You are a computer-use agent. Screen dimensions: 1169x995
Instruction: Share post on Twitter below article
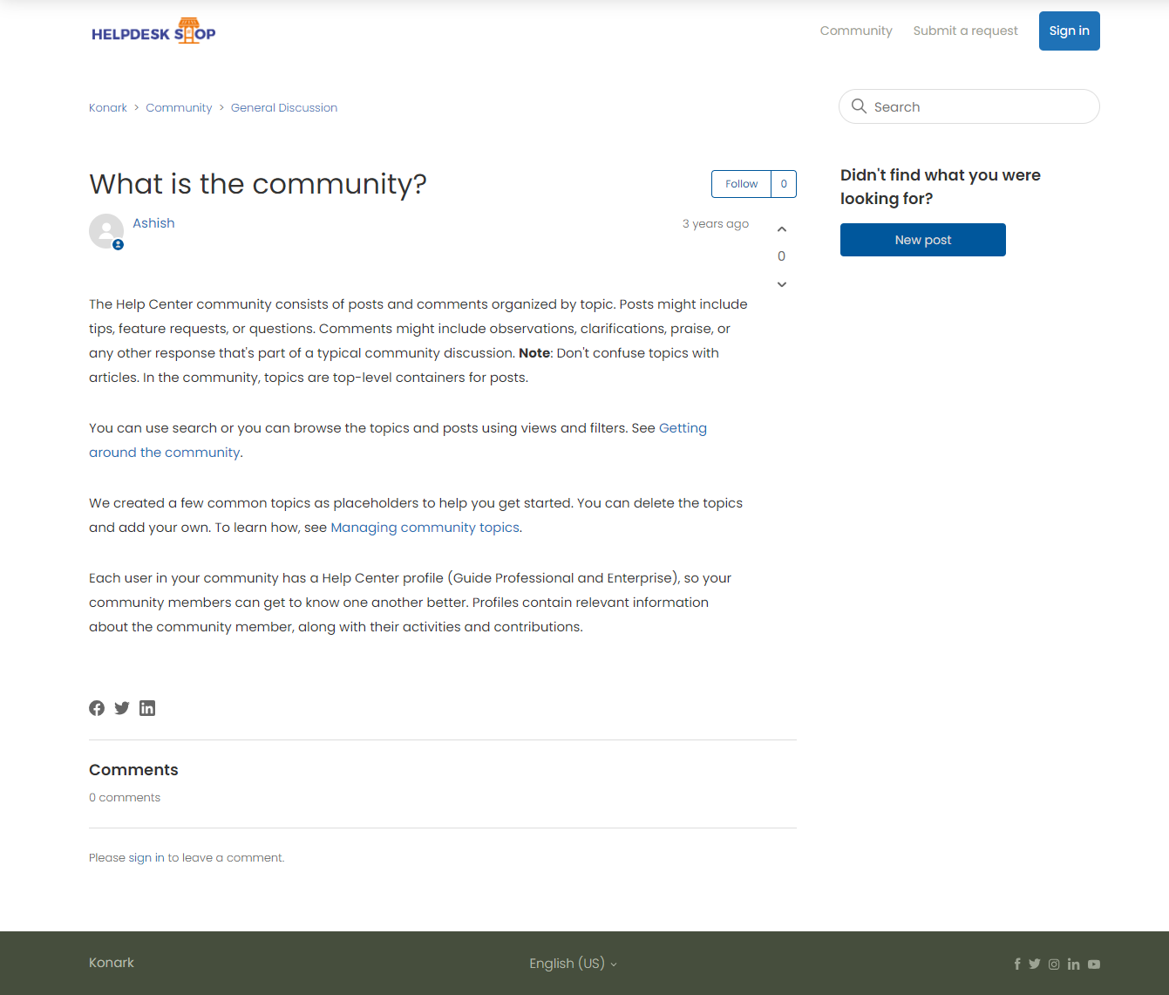[x=122, y=708]
